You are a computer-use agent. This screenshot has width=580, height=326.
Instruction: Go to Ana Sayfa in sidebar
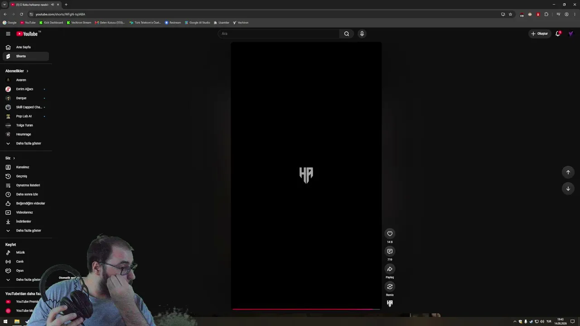pyautogui.click(x=26, y=47)
